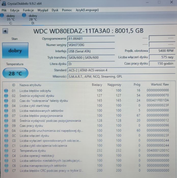
Task: Open the Wygląd menu
Action: point(43,10)
